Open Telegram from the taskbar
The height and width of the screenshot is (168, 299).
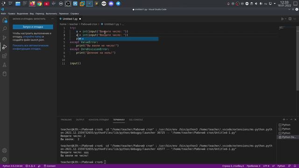(118, 4)
